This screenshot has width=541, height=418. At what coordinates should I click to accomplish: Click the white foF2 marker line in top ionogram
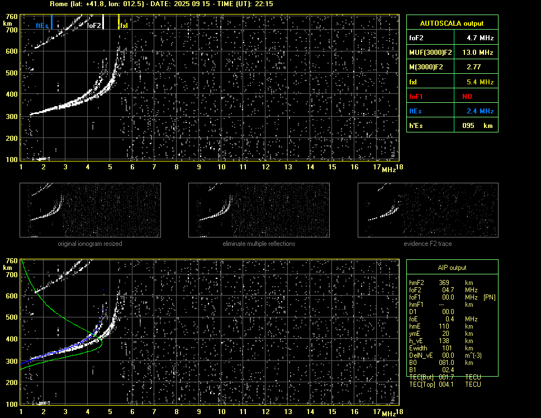click(103, 22)
